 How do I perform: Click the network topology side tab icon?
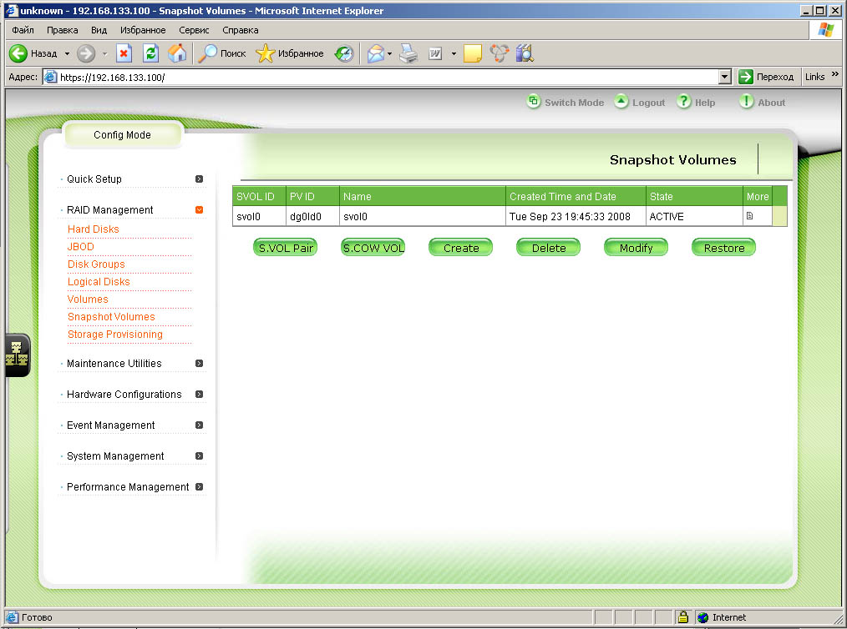[x=17, y=355]
